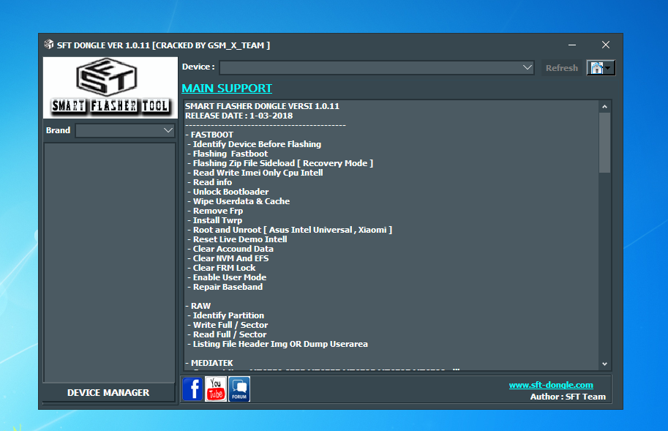The image size is (668, 431).
Task: Click 'Read Full / Sector' line
Action: (x=226, y=334)
